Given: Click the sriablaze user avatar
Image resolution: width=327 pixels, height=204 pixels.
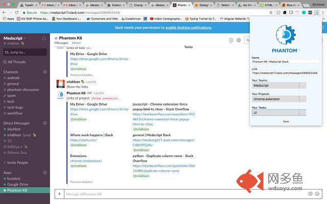Looking at the screenshot, I should click(61, 84).
